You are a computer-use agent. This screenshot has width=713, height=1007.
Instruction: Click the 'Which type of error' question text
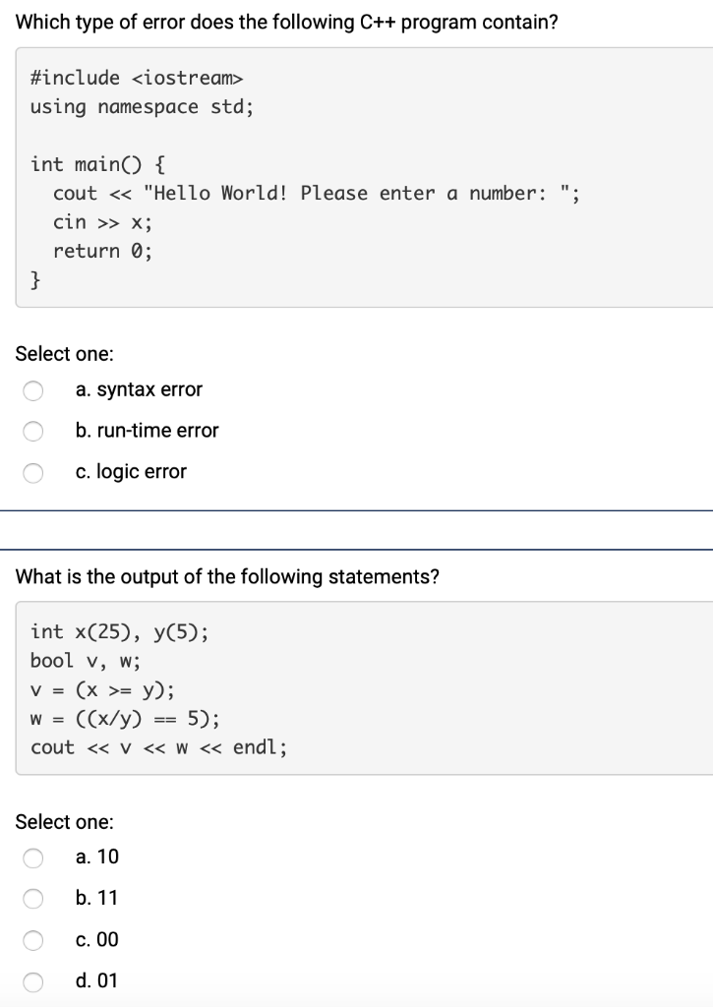pyautogui.click(x=286, y=23)
